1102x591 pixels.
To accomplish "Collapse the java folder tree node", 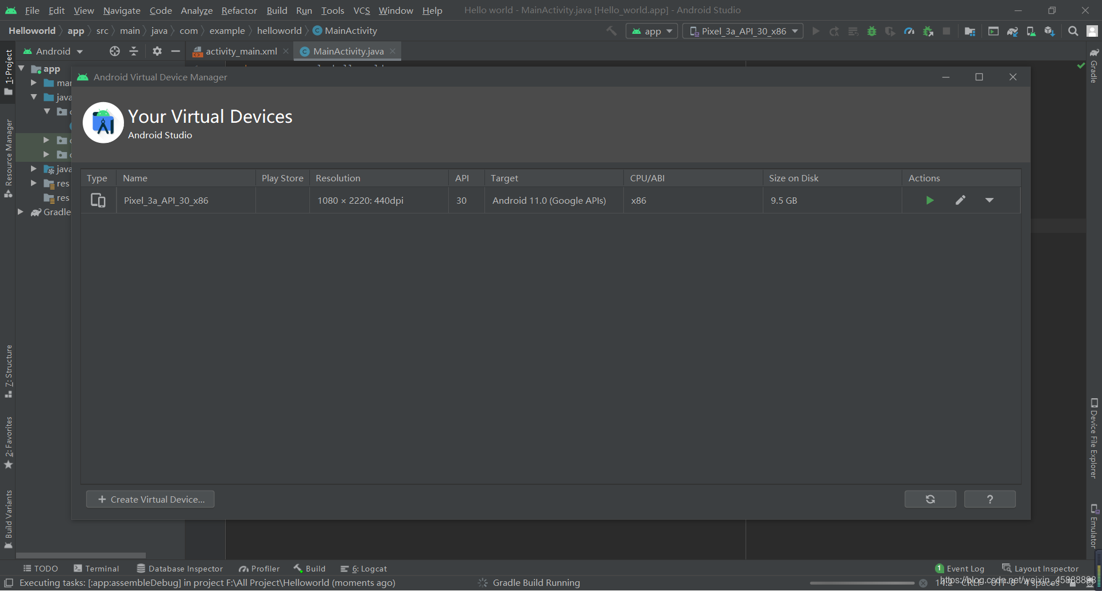I will (34, 96).
